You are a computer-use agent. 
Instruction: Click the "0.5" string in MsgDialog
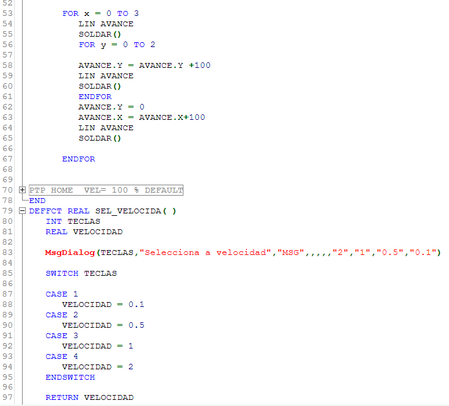[x=390, y=253]
